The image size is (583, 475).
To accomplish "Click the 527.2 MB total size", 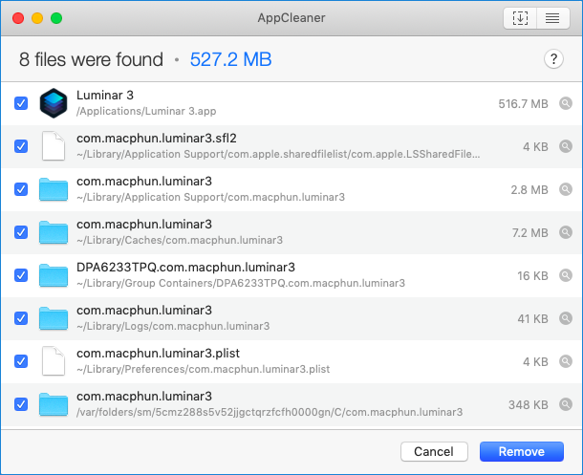I will (231, 59).
